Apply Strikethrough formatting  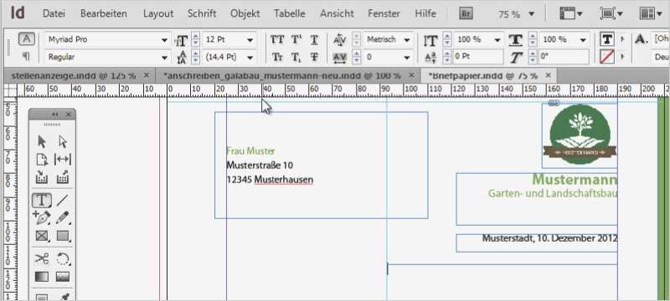pyautogui.click(x=314, y=57)
